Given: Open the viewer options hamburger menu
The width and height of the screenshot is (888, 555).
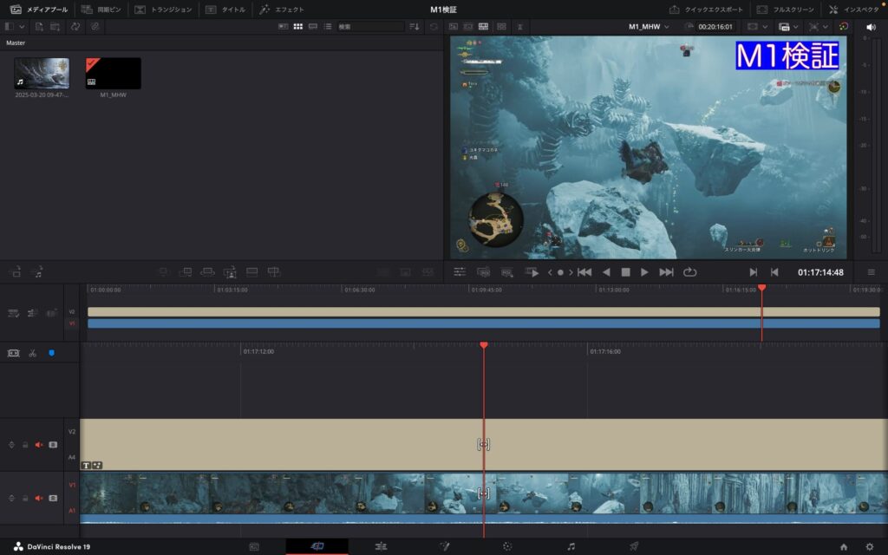Looking at the screenshot, I should coord(871,272).
